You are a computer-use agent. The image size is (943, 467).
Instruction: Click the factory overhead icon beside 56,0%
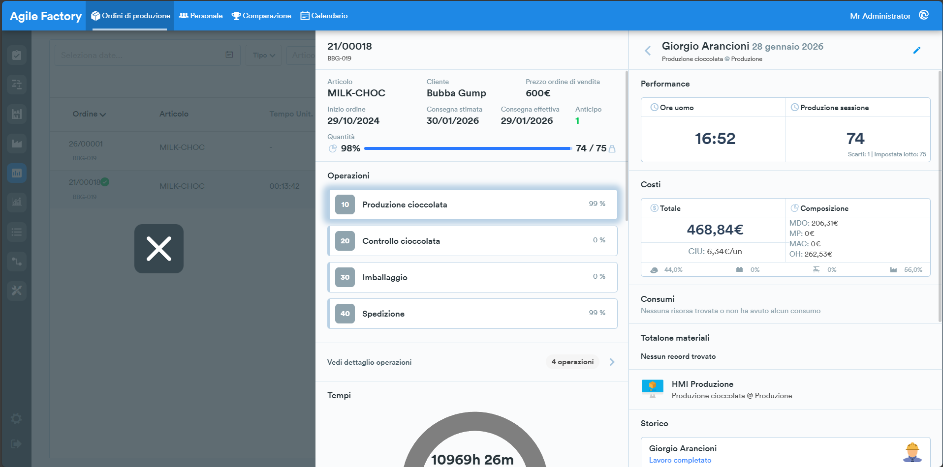pos(893,269)
